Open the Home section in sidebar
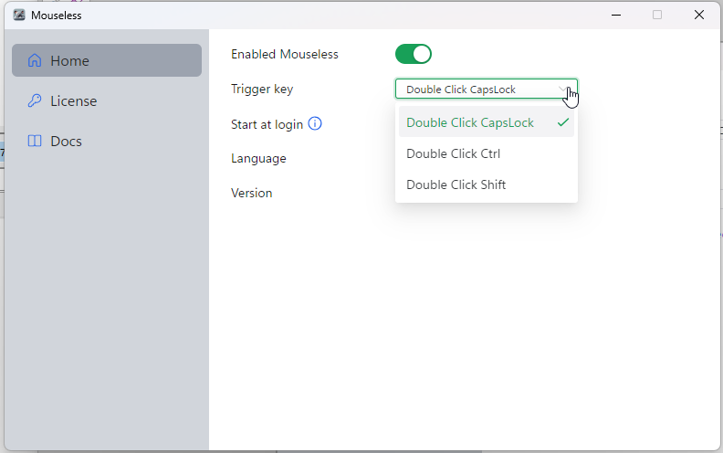 107,60
